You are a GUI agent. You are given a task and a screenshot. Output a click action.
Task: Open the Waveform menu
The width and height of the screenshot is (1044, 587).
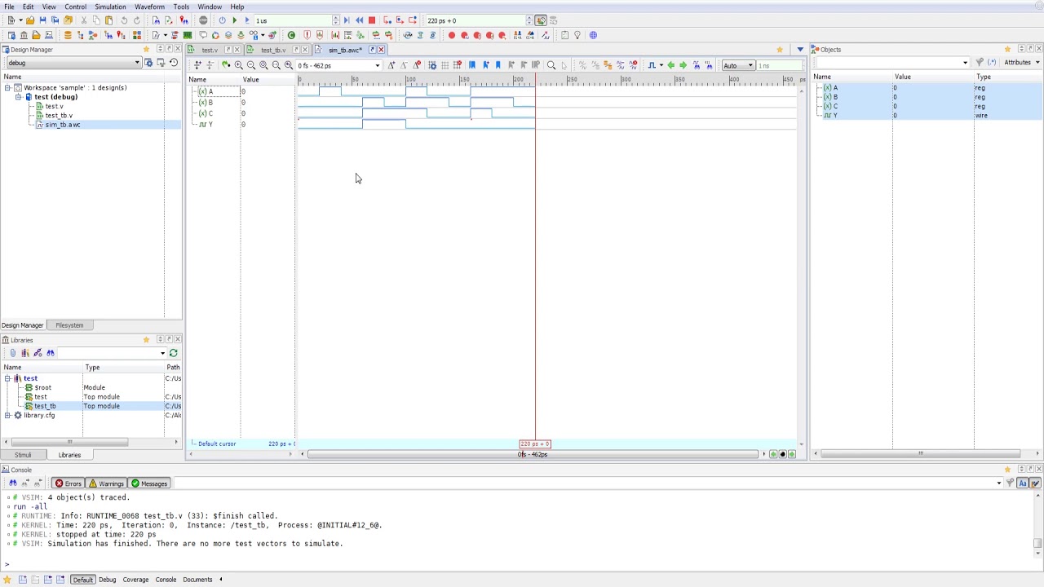(149, 7)
